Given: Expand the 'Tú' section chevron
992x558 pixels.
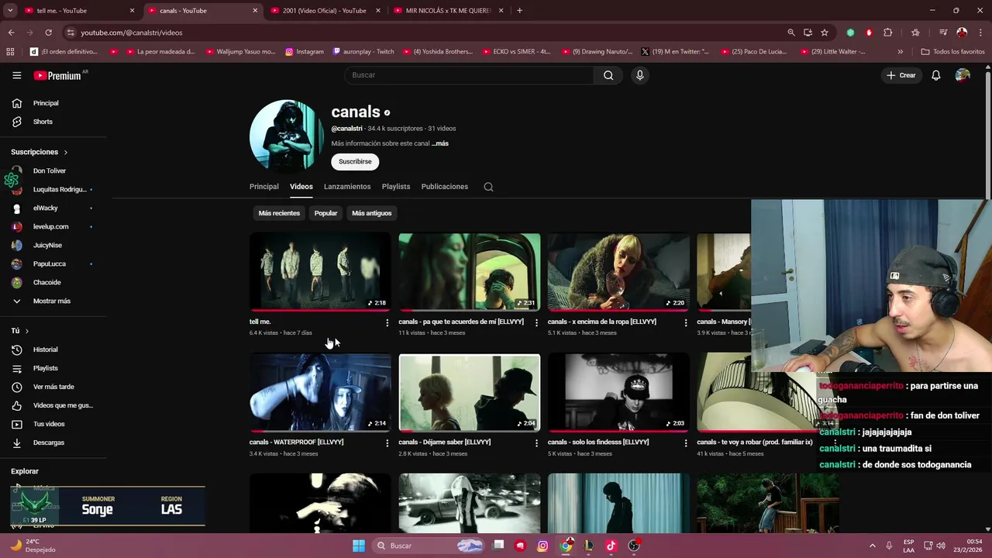Looking at the screenshot, I should [27, 331].
